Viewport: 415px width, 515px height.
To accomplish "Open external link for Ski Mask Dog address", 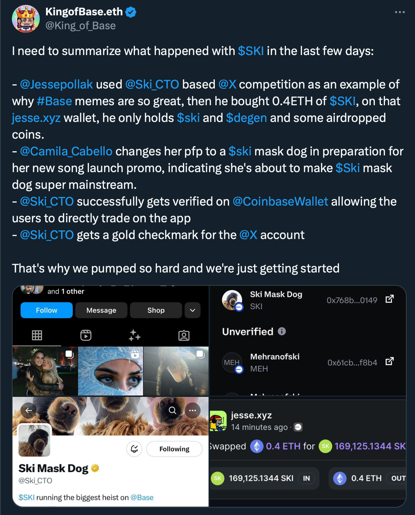I will pos(390,299).
